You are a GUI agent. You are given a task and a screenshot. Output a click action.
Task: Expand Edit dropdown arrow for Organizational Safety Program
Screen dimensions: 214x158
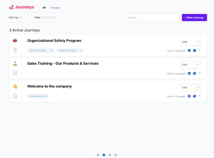[198, 42]
